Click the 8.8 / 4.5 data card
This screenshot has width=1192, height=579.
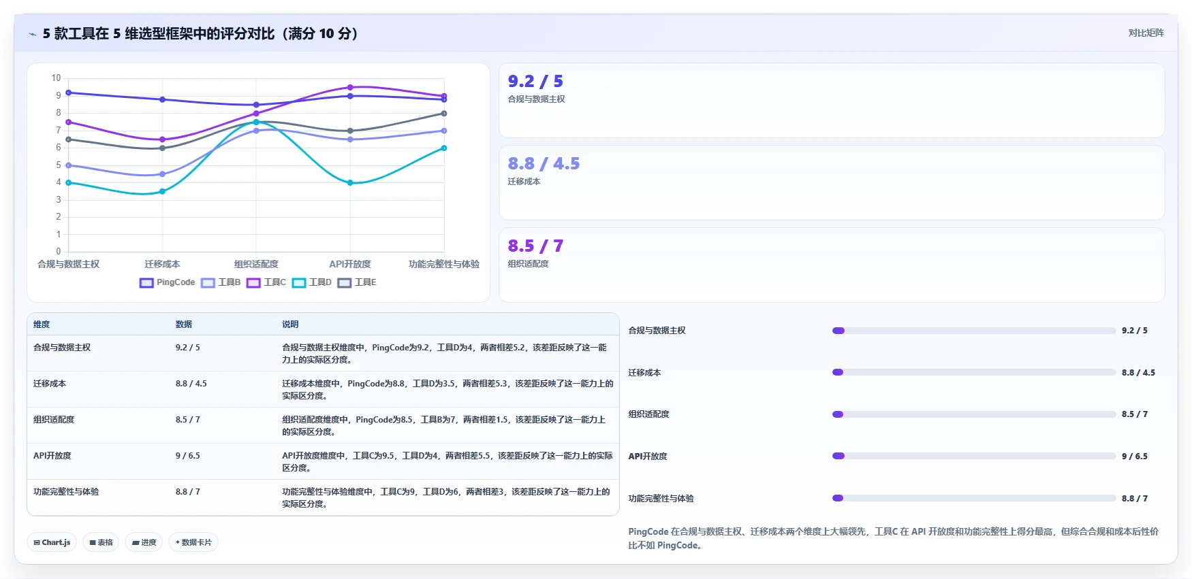(832, 182)
